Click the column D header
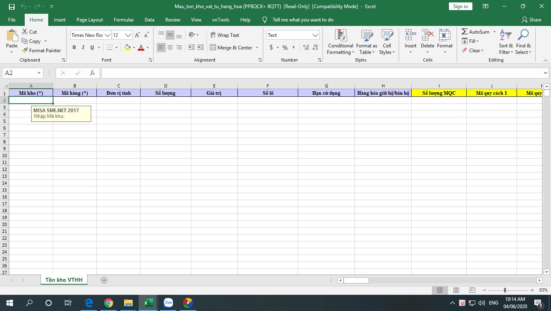The height and width of the screenshot is (311, 551). point(165,86)
